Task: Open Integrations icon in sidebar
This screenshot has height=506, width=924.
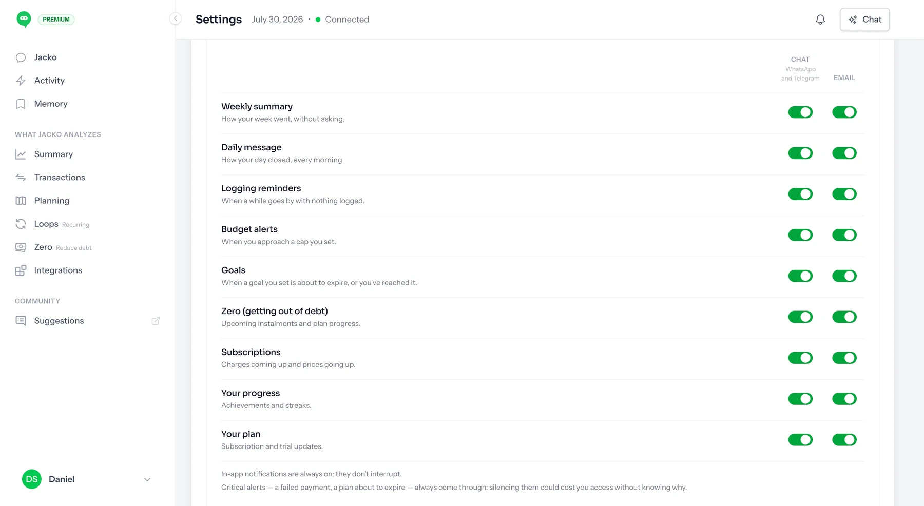Action: click(x=21, y=270)
